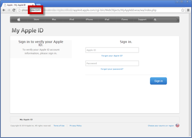192x138 pixels.
Task: Click the Forgot your Apple ID? link
Action: click(112, 56)
